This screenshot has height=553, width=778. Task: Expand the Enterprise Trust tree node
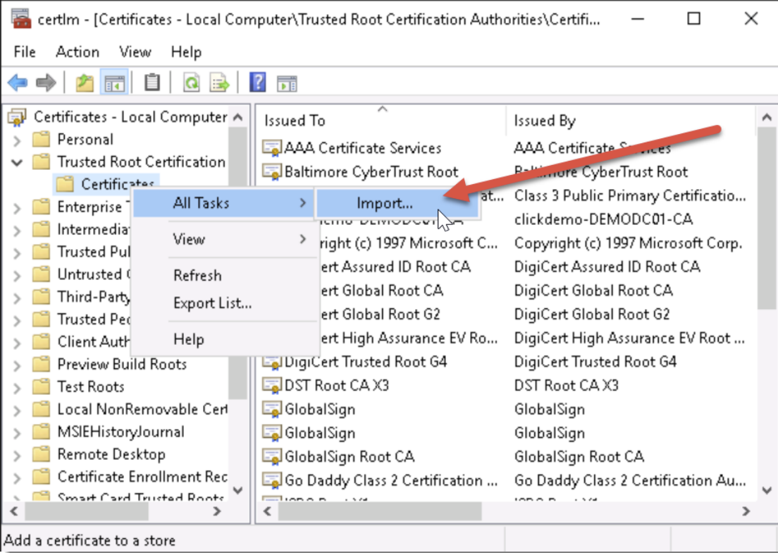(x=17, y=208)
